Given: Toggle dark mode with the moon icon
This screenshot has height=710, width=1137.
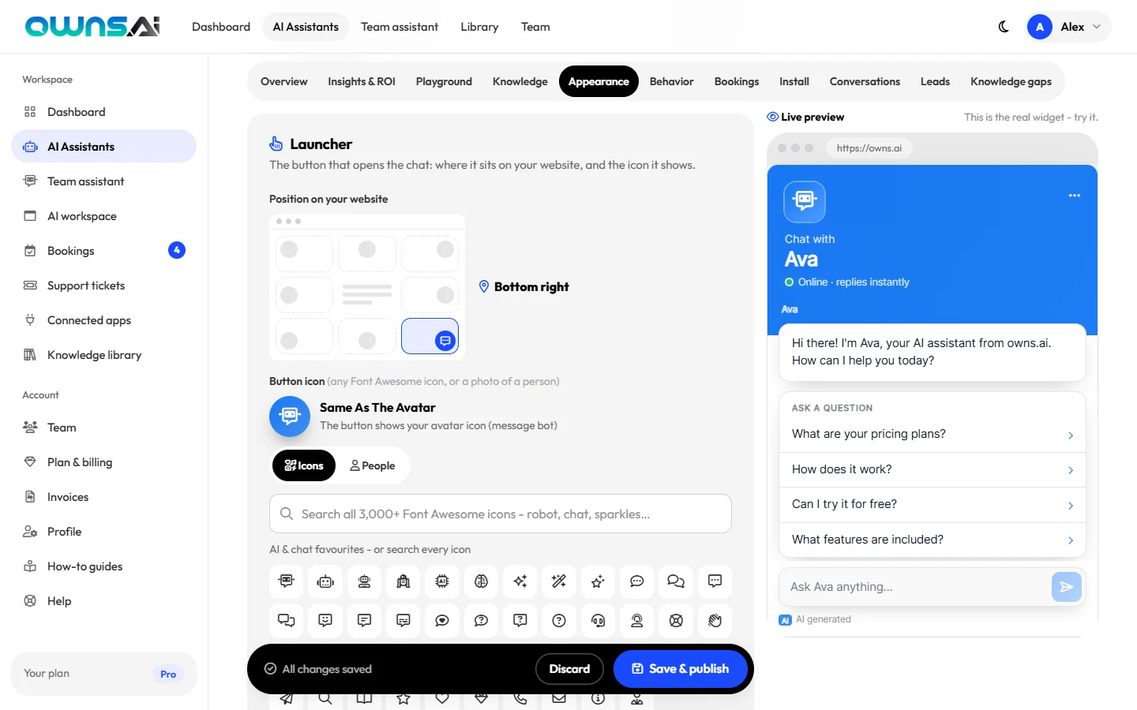Looking at the screenshot, I should point(1004,27).
